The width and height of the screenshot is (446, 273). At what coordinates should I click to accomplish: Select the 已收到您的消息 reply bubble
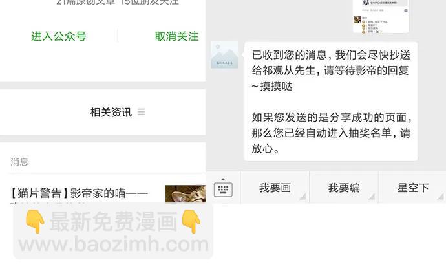(x=331, y=102)
